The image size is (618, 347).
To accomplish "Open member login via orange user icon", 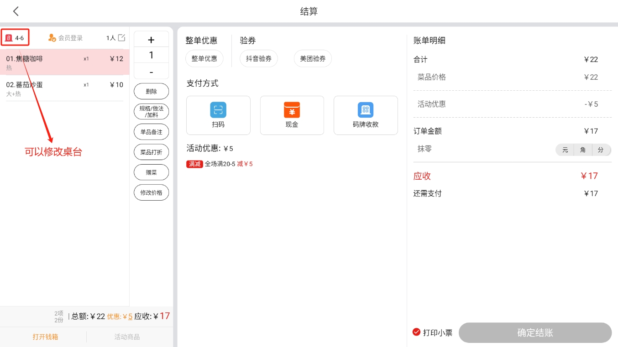I will tap(52, 38).
